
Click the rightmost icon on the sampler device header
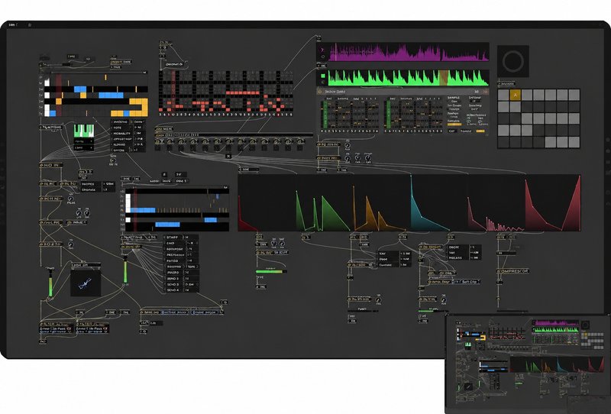pyautogui.click(x=486, y=92)
